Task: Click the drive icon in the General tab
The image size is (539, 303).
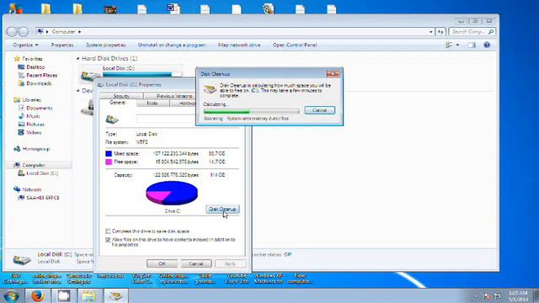Action: 112,120
